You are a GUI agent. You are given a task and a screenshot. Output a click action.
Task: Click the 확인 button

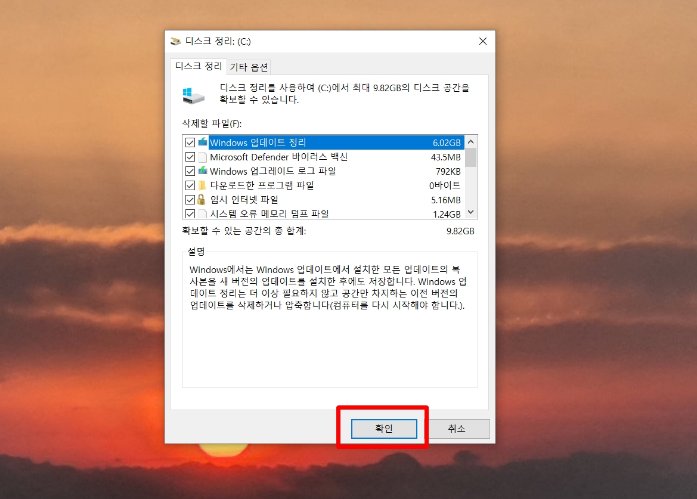384,429
